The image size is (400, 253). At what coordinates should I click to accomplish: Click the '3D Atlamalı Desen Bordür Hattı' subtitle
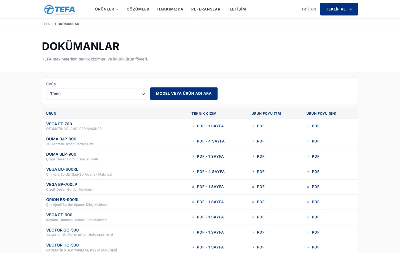tap(70, 144)
